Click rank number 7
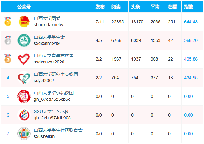204x144 pixels. coord(8,134)
